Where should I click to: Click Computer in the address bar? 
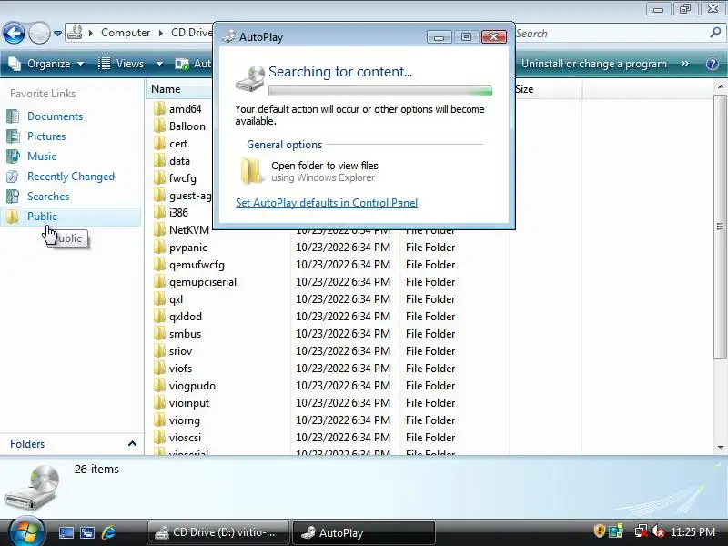coord(126,33)
